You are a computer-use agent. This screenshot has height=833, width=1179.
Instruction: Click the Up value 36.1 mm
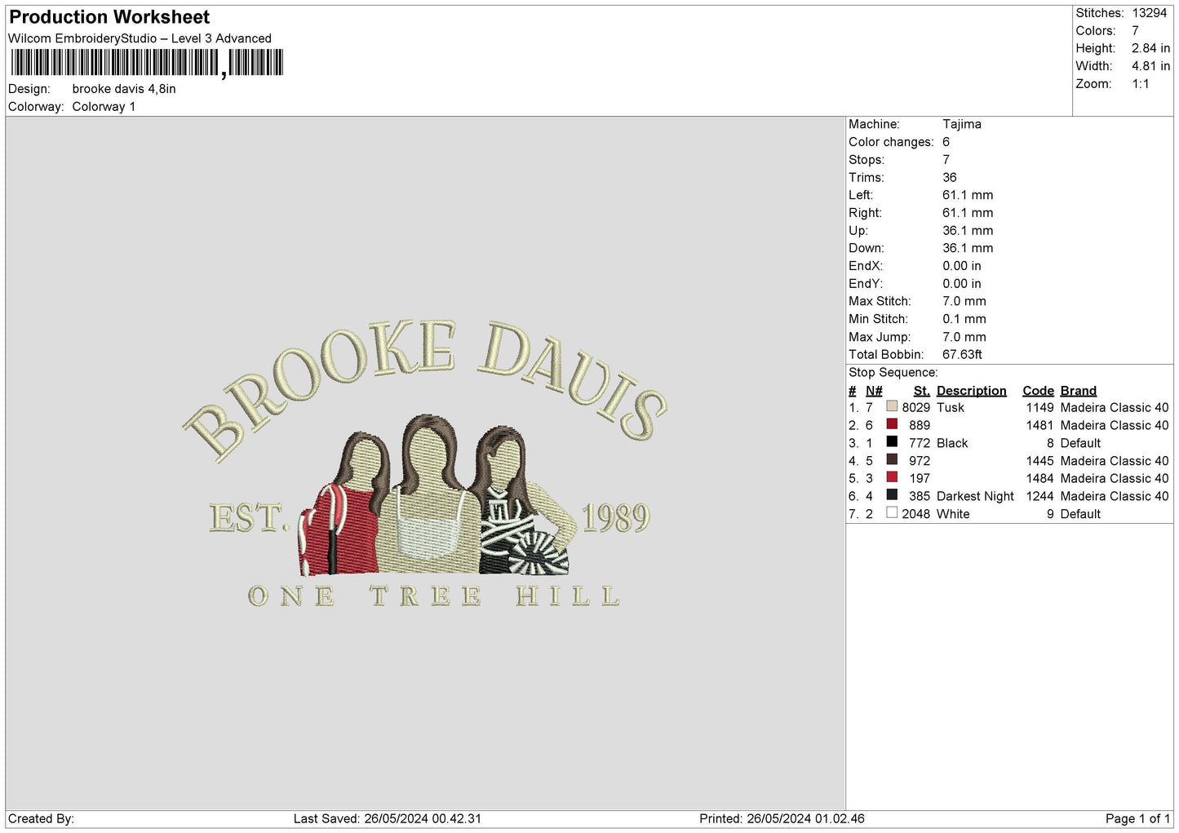point(968,231)
